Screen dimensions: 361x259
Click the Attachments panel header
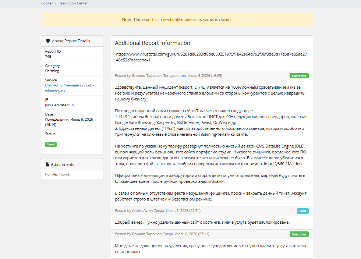click(72, 164)
